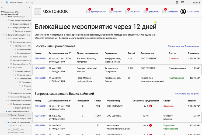Click the UTB Usetobook project title
The height and width of the screenshot is (135, 202).
(x=10, y=13)
